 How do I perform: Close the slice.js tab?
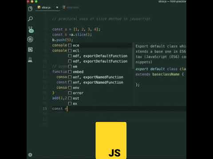[57, 8]
